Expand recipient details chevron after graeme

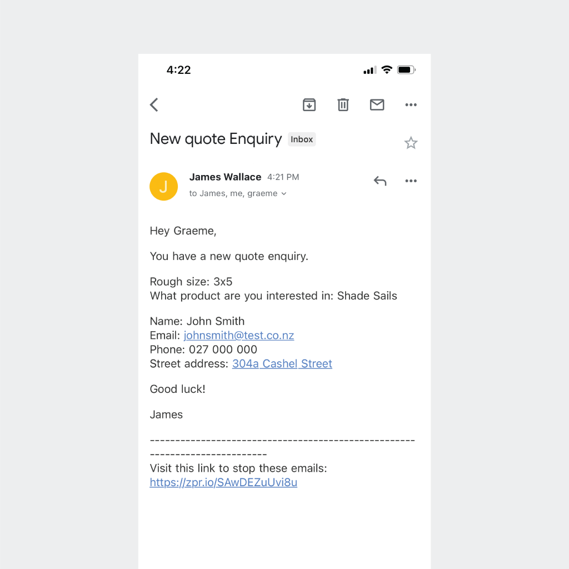click(x=284, y=194)
